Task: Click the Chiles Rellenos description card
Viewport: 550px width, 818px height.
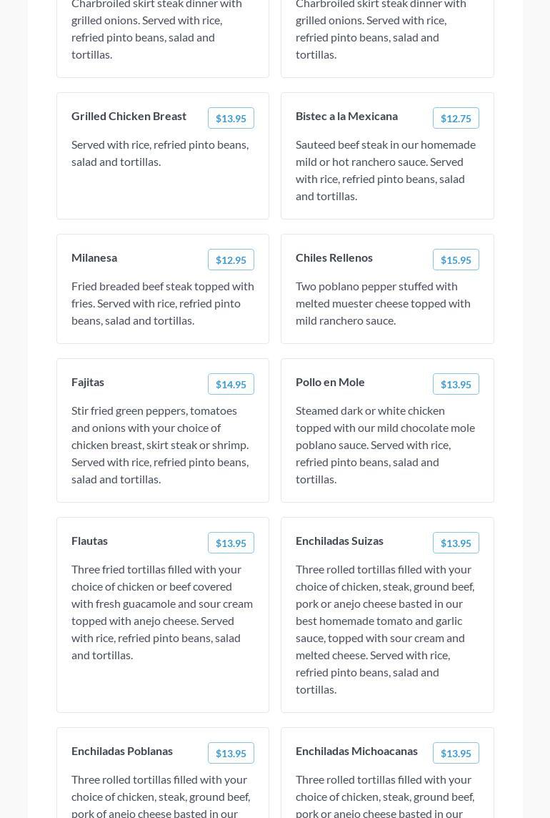Action: tap(384, 304)
